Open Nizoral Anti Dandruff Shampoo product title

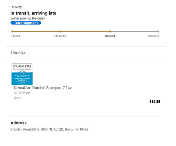click(43, 88)
